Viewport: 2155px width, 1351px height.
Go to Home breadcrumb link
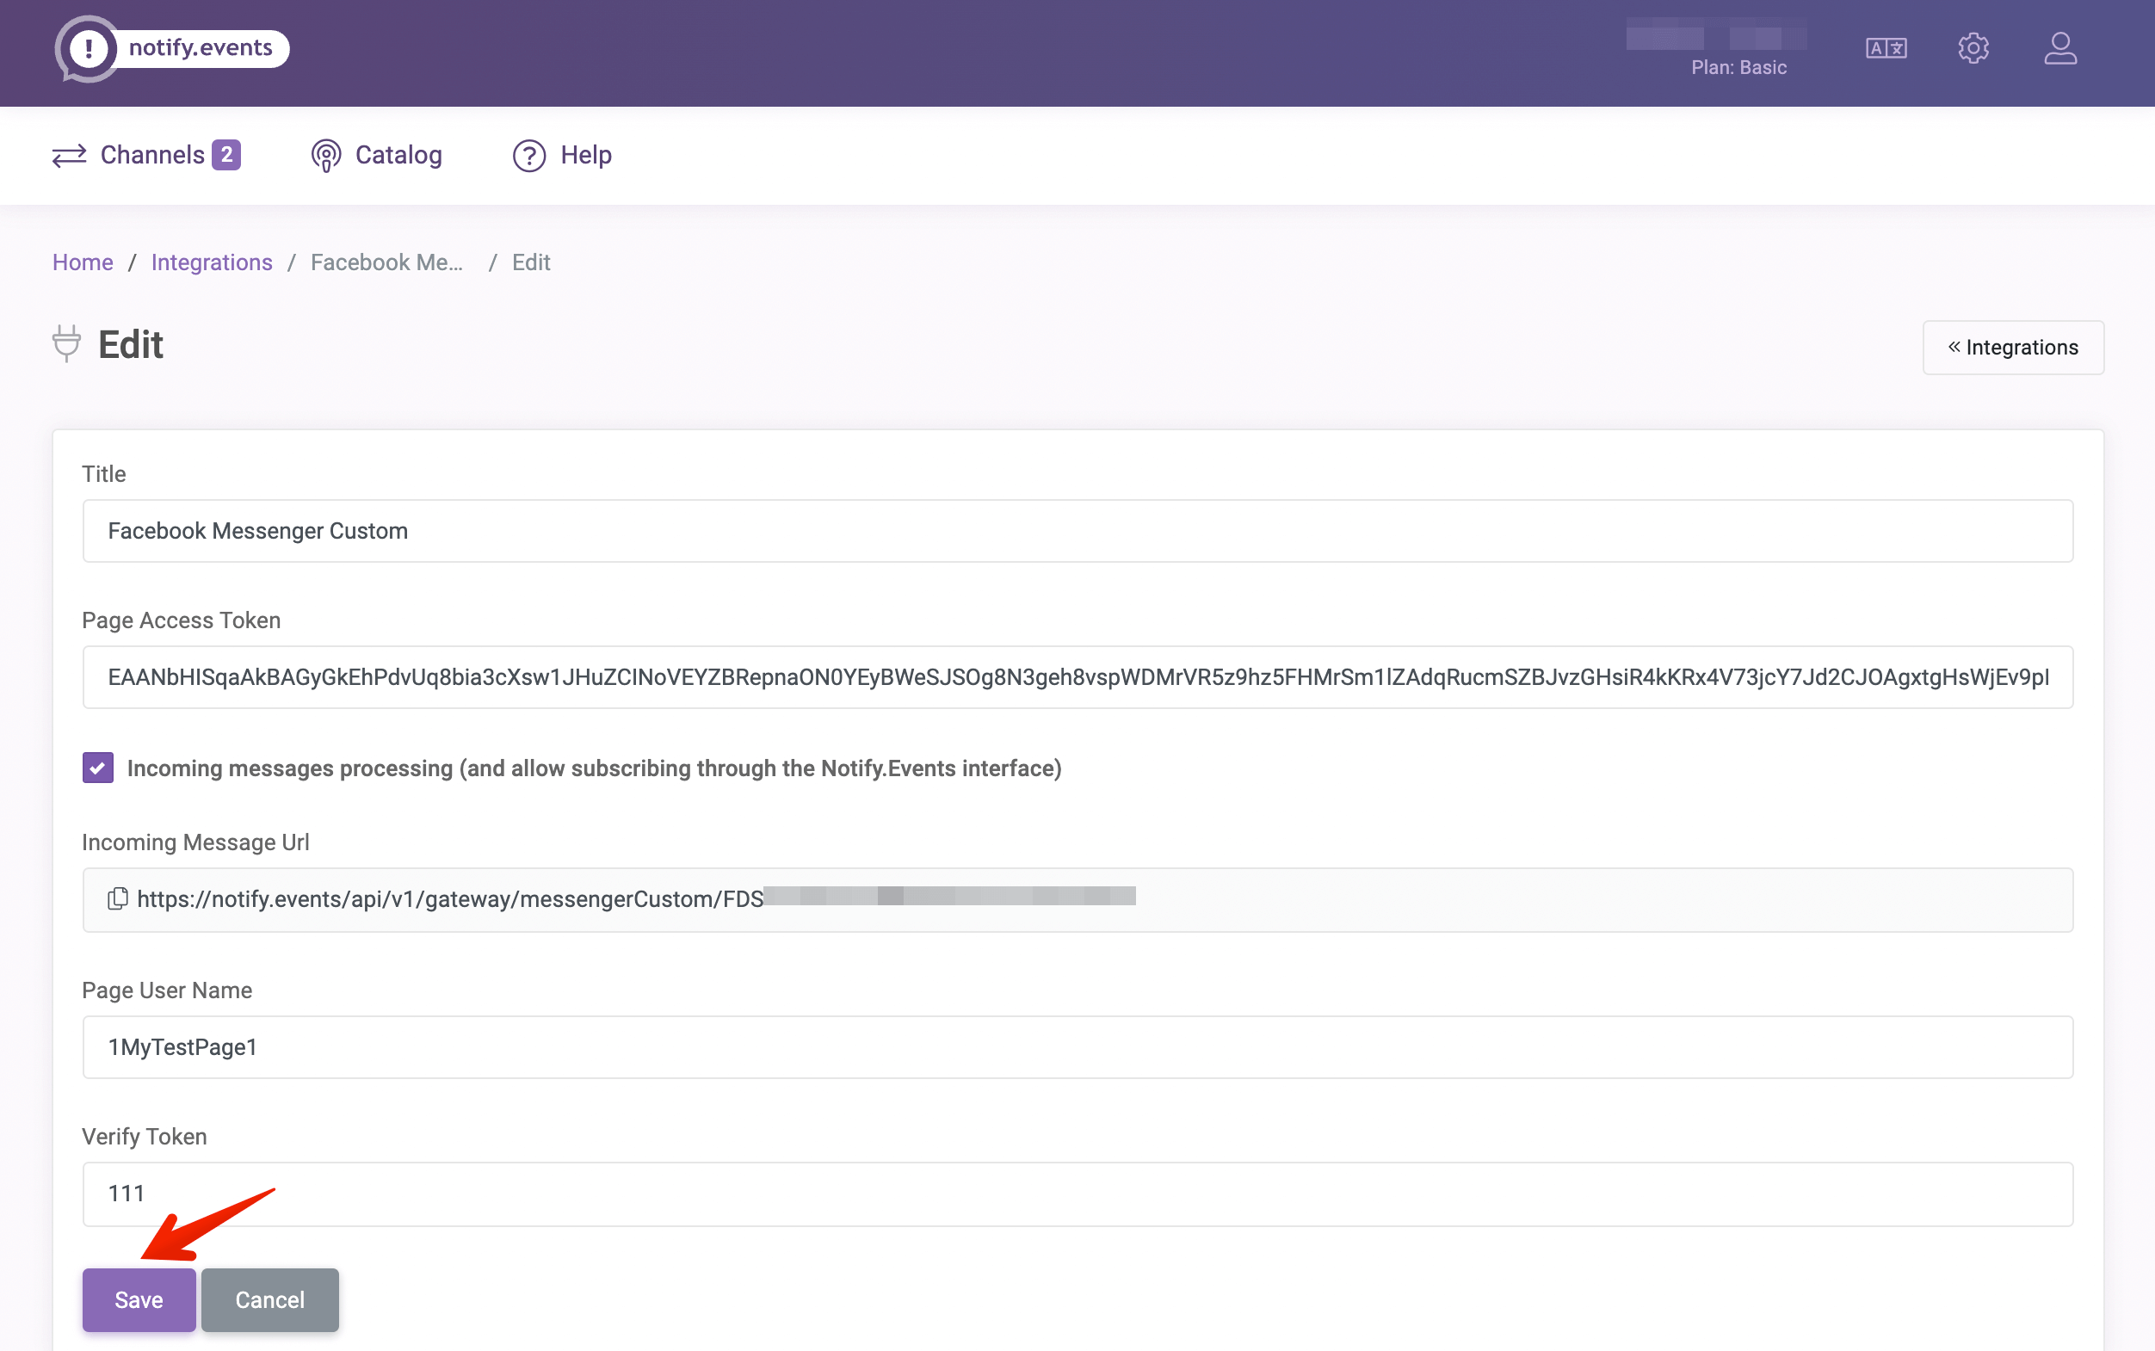[83, 262]
